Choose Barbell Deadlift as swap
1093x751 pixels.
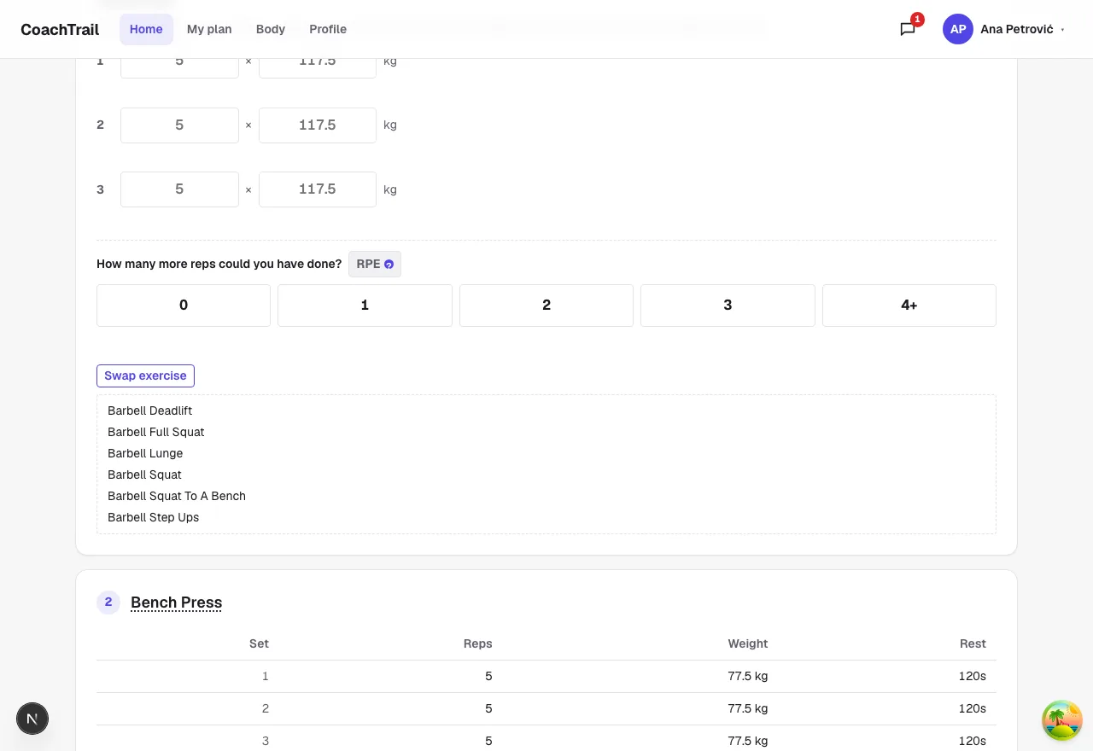click(150, 410)
